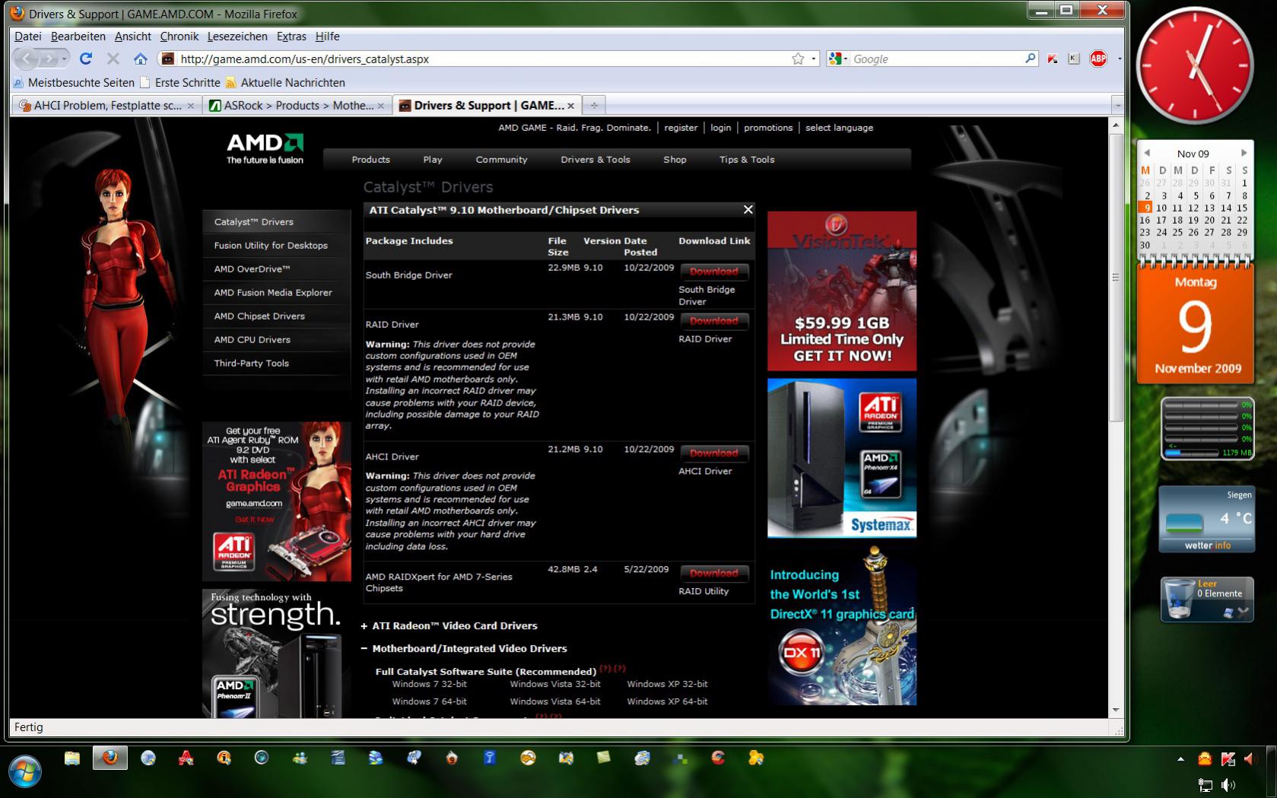Click the Adblock Plus icon

(1098, 59)
